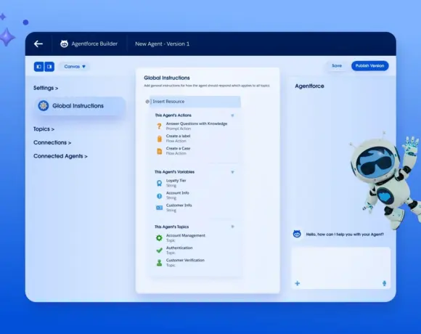421x334 pixels.
Task: Open the Canvas dropdown
Action: coord(74,67)
